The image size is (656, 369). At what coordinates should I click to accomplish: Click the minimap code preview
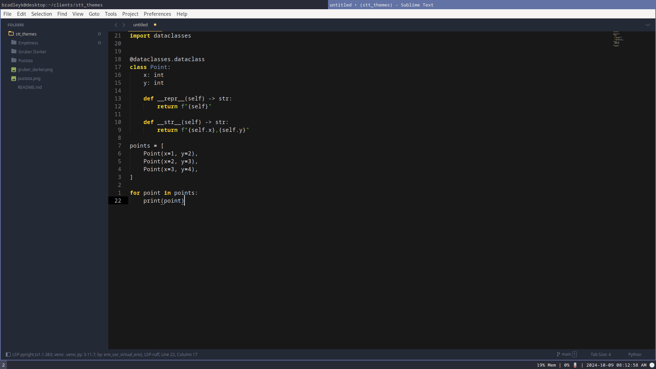coord(618,39)
